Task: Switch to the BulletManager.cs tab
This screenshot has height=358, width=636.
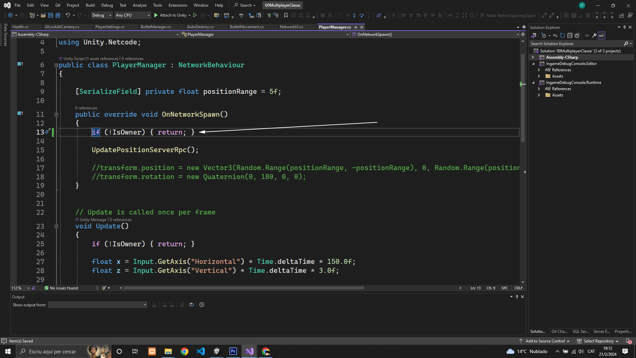Action: point(156,27)
